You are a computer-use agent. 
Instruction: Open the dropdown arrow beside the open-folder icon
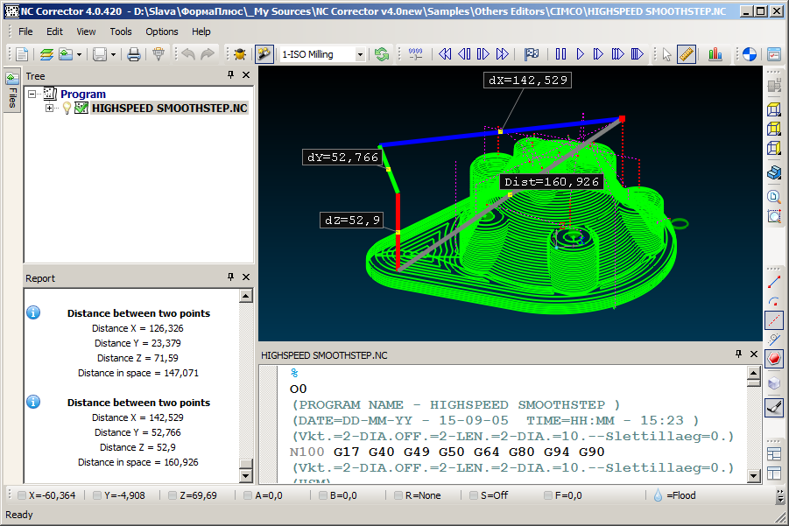(x=79, y=54)
